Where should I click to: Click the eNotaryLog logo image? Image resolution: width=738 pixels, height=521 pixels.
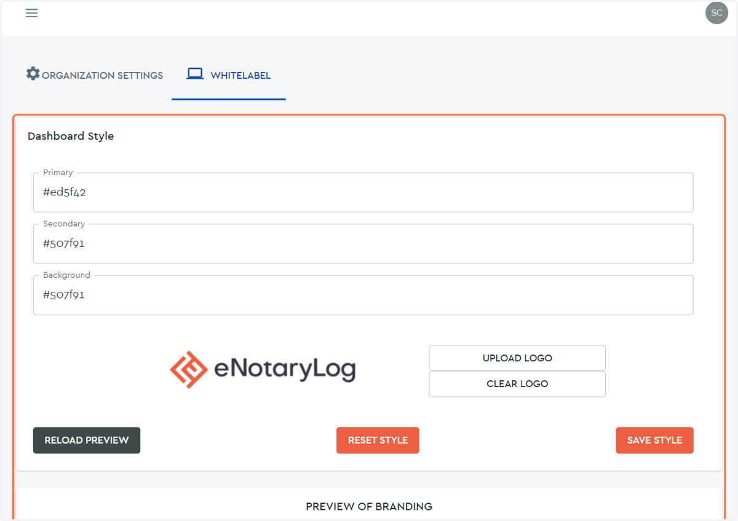click(263, 370)
